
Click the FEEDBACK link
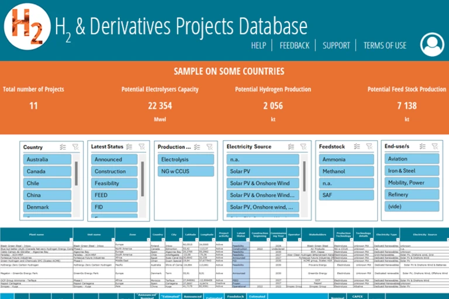click(294, 46)
